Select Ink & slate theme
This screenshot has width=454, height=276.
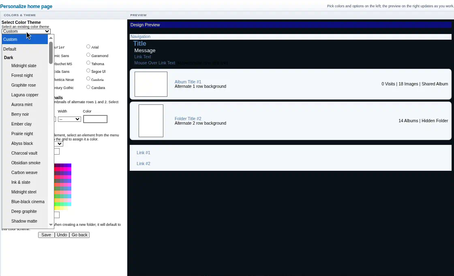(x=25, y=182)
